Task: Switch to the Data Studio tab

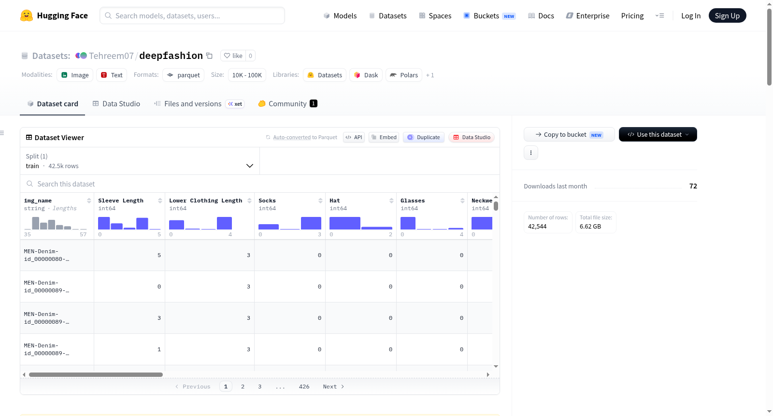Action: click(116, 103)
